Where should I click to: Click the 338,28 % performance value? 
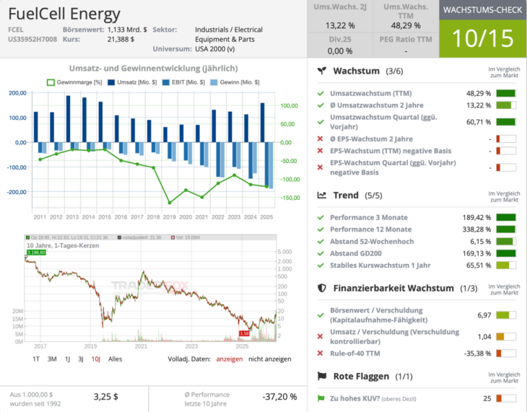point(476,229)
